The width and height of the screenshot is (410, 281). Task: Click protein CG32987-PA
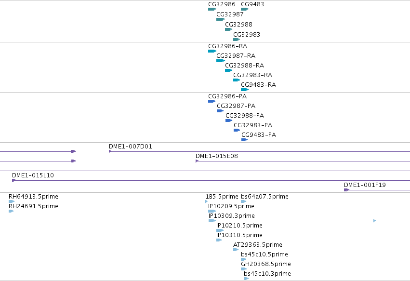[x=236, y=106]
